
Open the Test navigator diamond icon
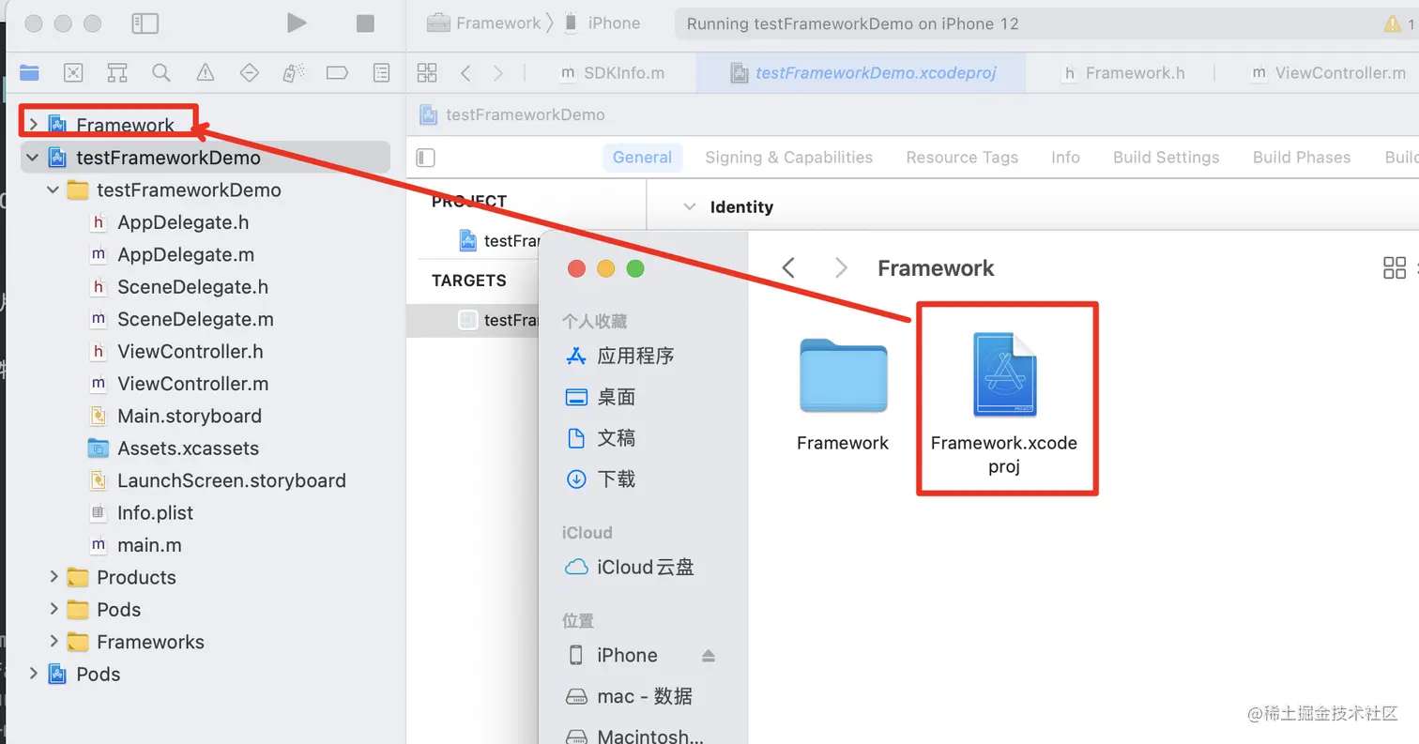pyautogui.click(x=249, y=72)
